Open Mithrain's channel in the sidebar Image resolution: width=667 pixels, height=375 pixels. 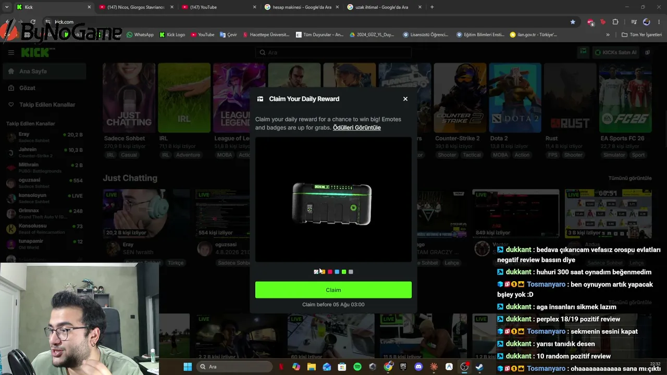point(44,168)
